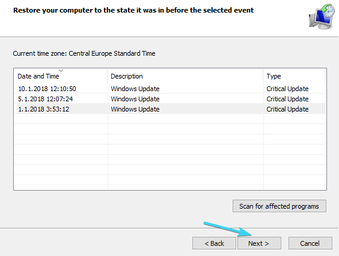Click Windows Update description in second row
Screen dimensions: 339x256
(135, 99)
